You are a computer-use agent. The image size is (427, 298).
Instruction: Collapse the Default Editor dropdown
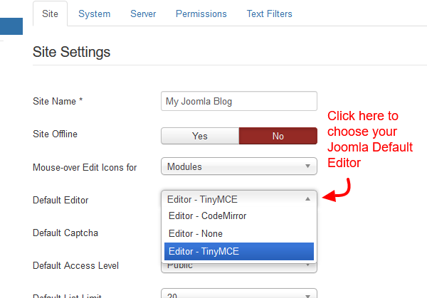pos(239,199)
